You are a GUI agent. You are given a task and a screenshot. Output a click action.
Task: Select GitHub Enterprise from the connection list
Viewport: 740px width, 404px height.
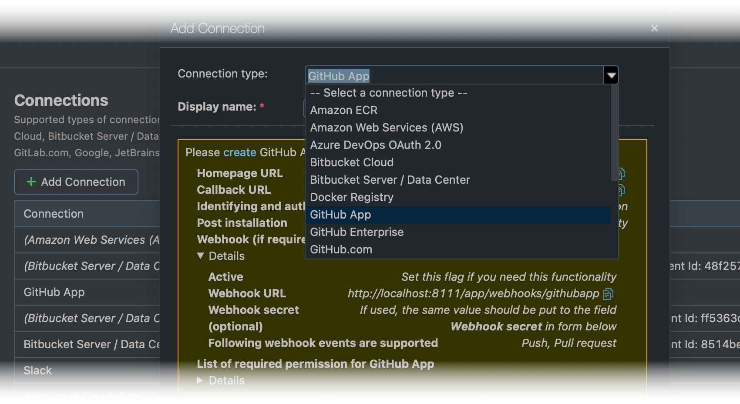(357, 232)
